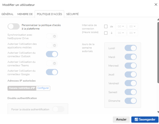Close the Modifier un utilisateur dialog

click(156, 5)
